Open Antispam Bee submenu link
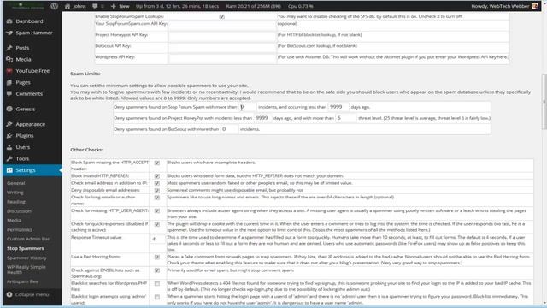The image size is (547, 308). tap(23, 281)
